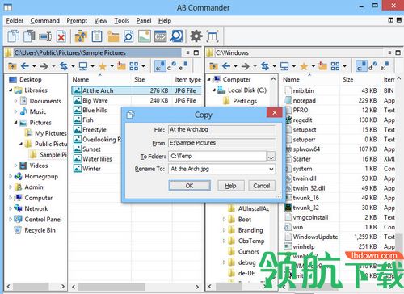The height and width of the screenshot is (294, 404).
Task: Click Favorites star in left panel toolbar
Action: point(103,66)
